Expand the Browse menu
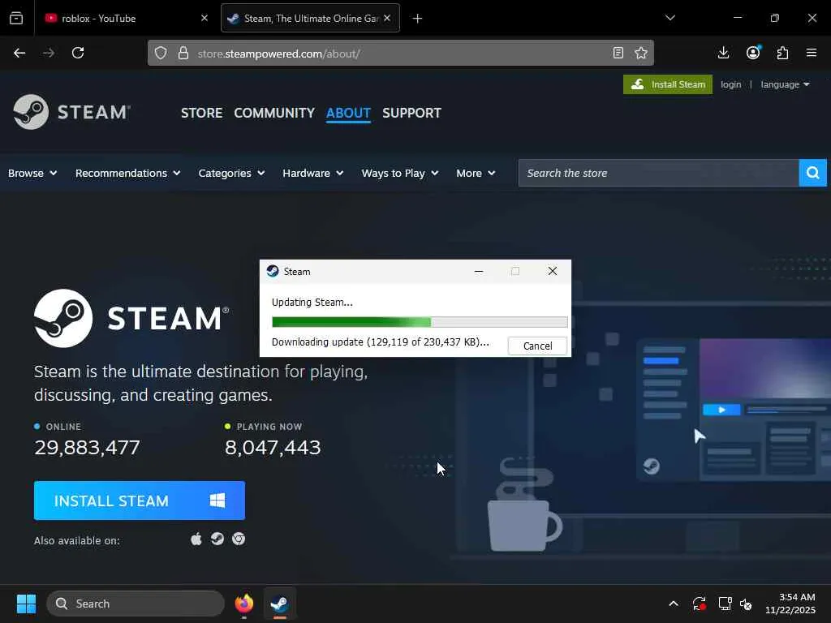 pos(32,174)
